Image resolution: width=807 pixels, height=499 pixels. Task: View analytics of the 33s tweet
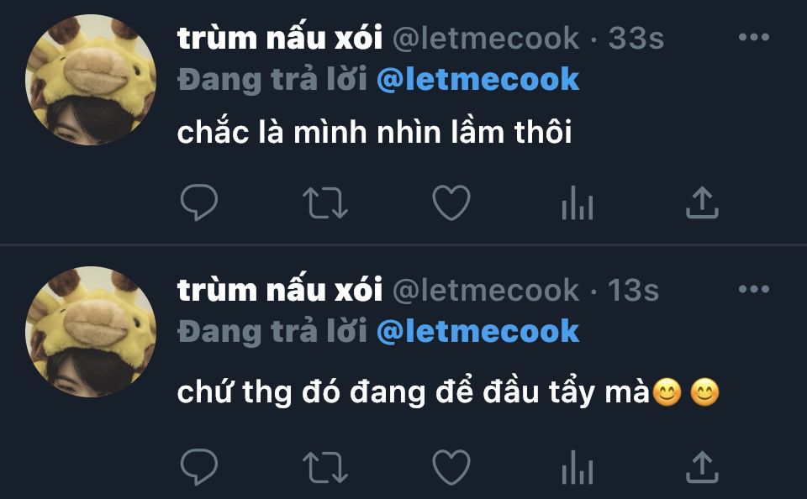tap(578, 202)
